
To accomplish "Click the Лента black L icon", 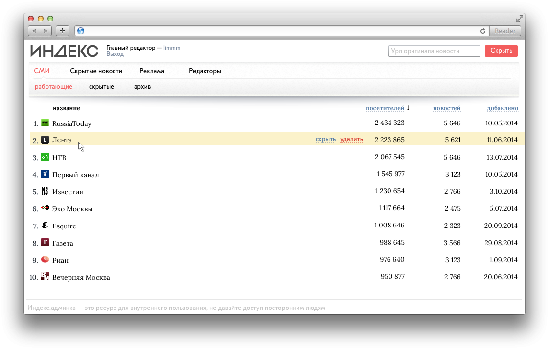I will point(45,140).
